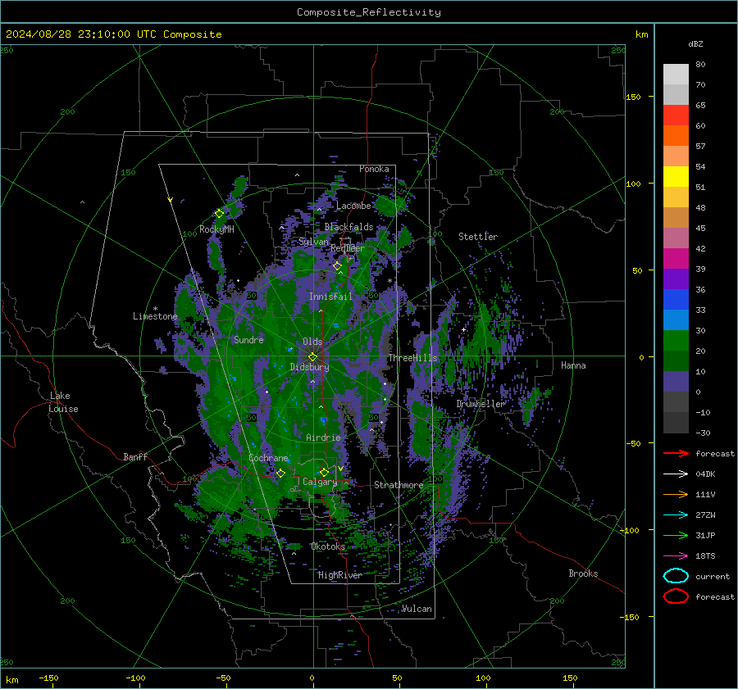The width and height of the screenshot is (738, 689).
Task: Select the Stettler label
Action: [478, 237]
